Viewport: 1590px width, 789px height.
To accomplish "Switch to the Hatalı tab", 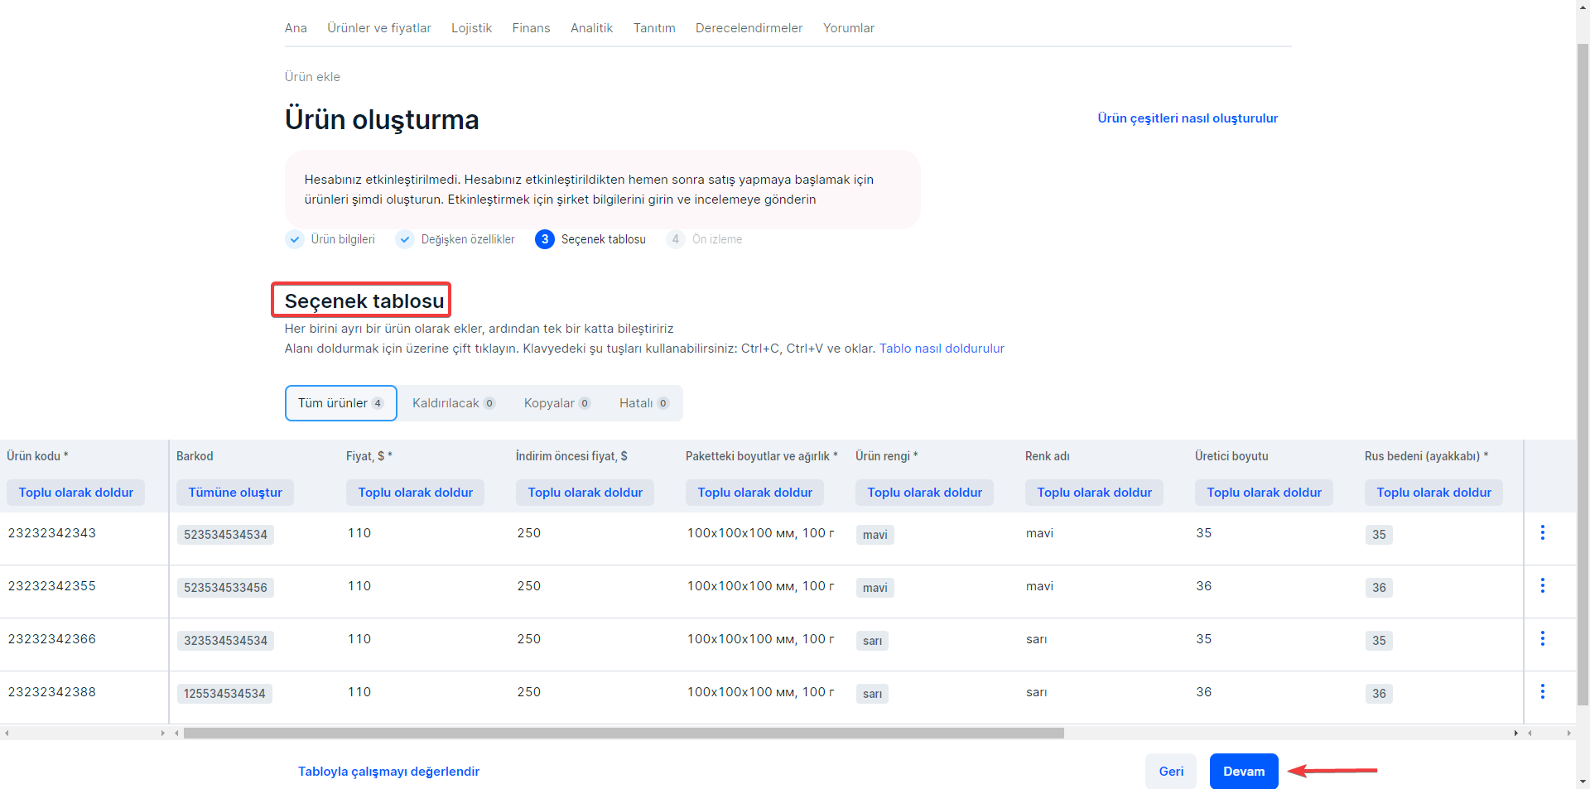I will pyautogui.click(x=643, y=403).
